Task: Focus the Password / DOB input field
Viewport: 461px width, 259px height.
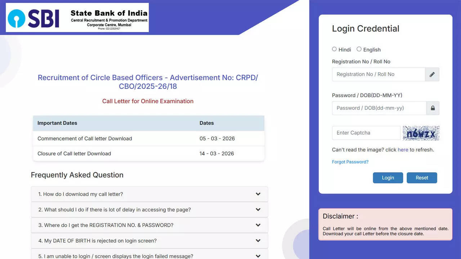Action: pos(379,108)
